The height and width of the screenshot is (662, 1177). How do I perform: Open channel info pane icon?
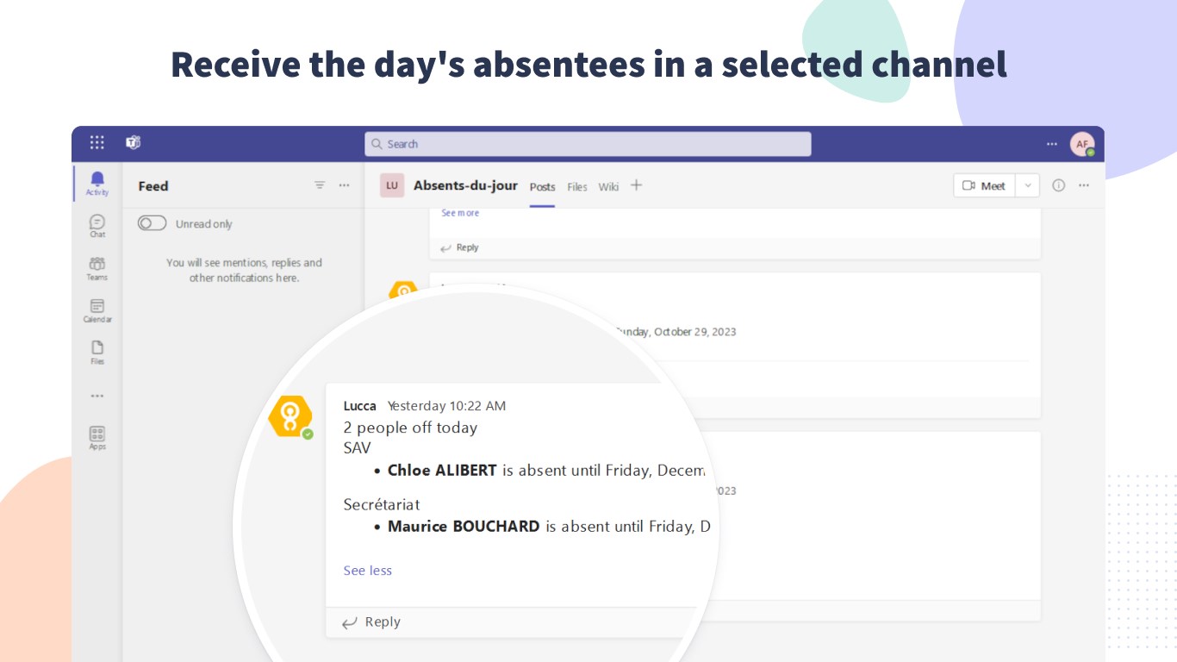pyautogui.click(x=1059, y=185)
